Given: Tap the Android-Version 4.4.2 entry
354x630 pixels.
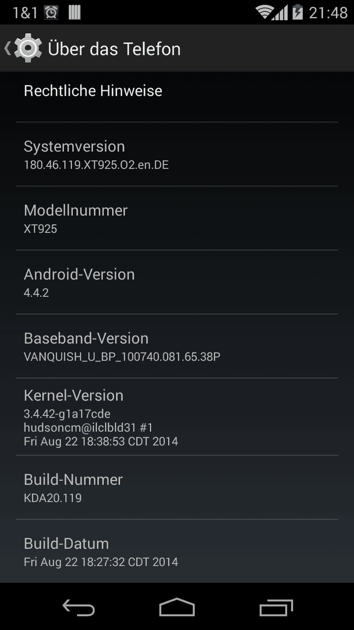Looking at the screenshot, I should pos(177,282).
